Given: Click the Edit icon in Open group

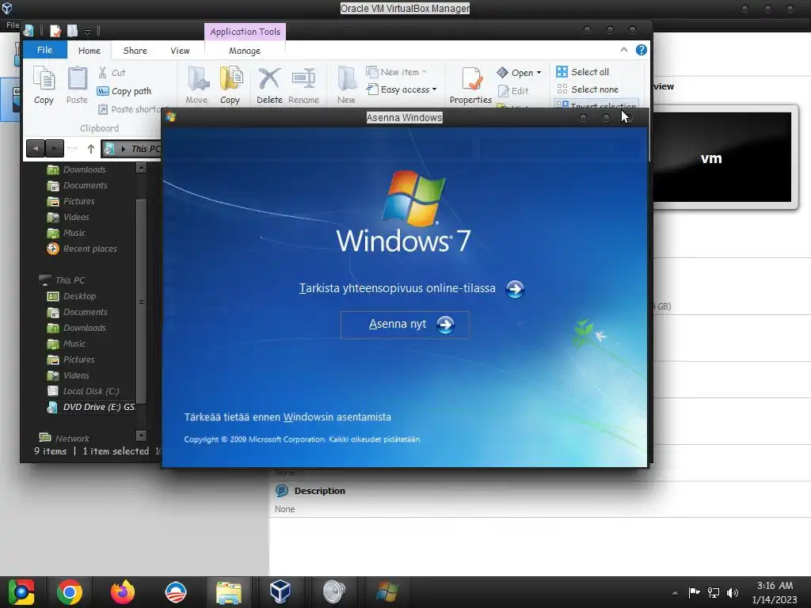Looking at the screenshot, I should [x=503, y=91].
